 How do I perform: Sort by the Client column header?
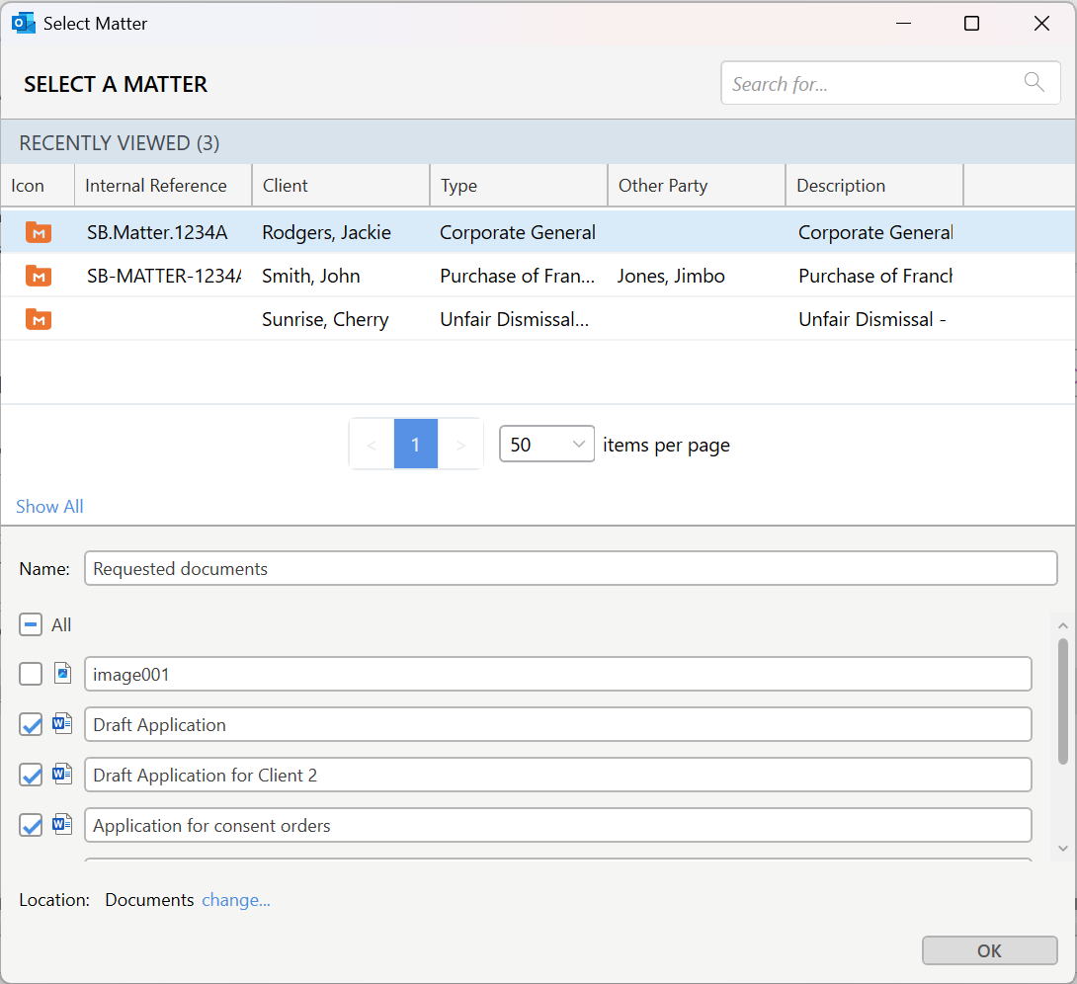[341, 186]
